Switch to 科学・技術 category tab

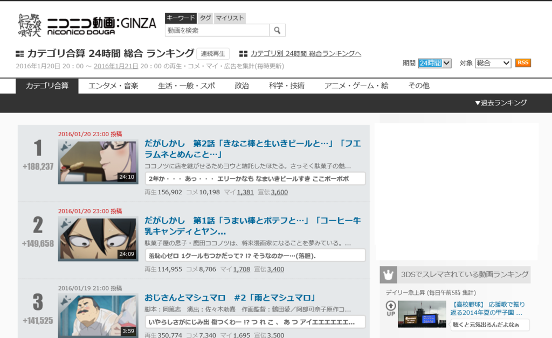pos(287,86)
